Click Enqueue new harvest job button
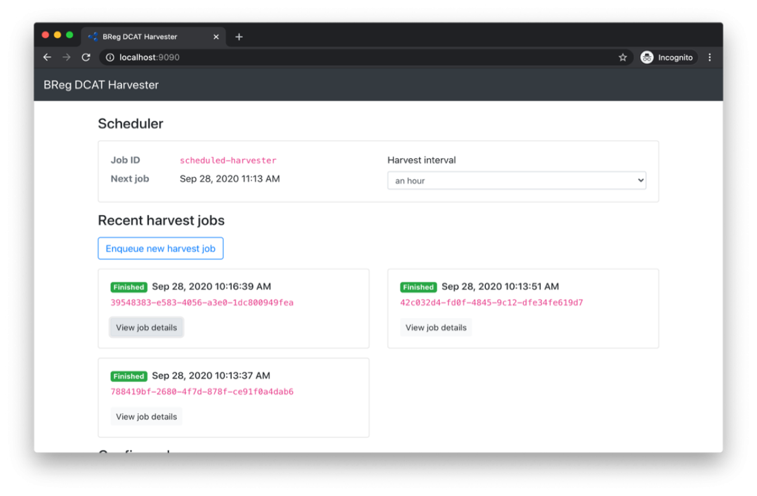Image resolution: width=757 pixels, height=496 pixels. pyautogui.click(x=161, y=248)
